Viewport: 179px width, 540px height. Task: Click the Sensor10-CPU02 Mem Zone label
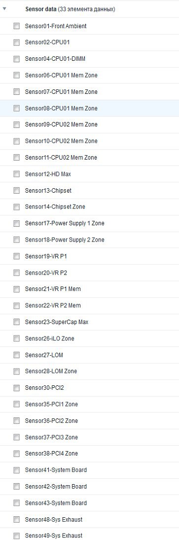[61, 141]
